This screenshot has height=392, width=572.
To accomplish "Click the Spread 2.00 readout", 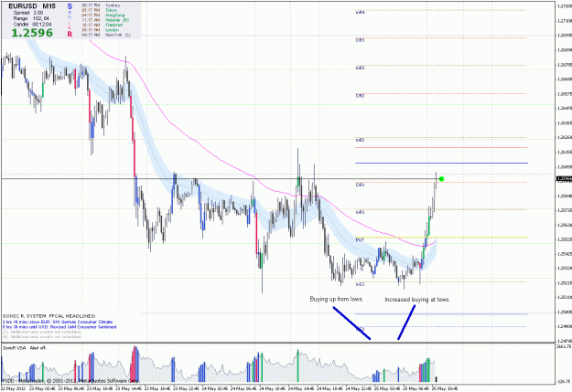I will click(x=28, y=13).
